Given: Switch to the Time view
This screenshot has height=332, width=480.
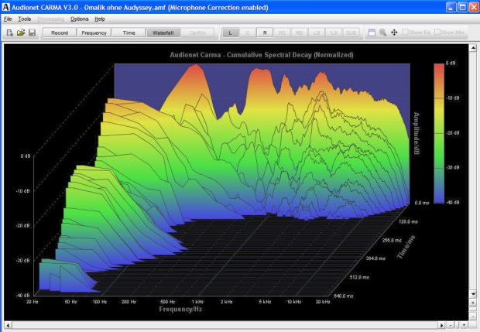Looking at the screenshot, I should tap(129, 33).
